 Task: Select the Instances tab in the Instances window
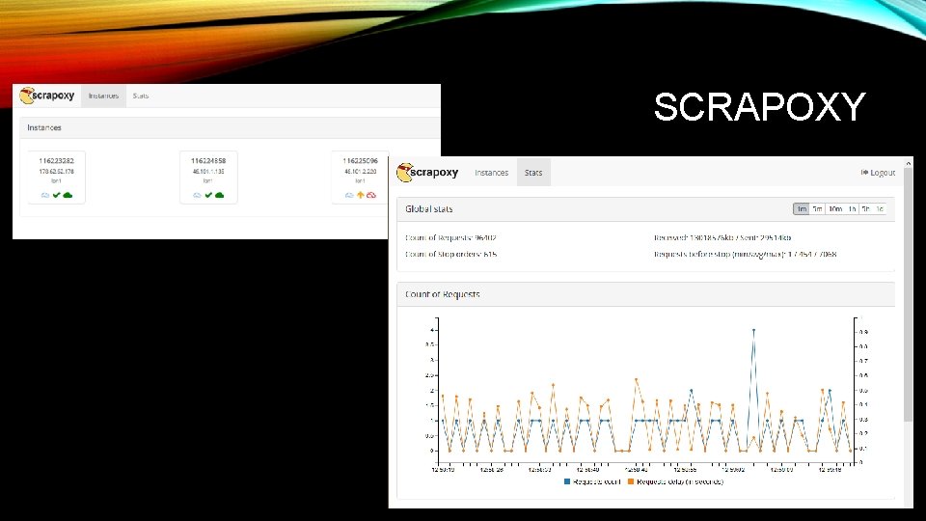click(x=103, y=96)
